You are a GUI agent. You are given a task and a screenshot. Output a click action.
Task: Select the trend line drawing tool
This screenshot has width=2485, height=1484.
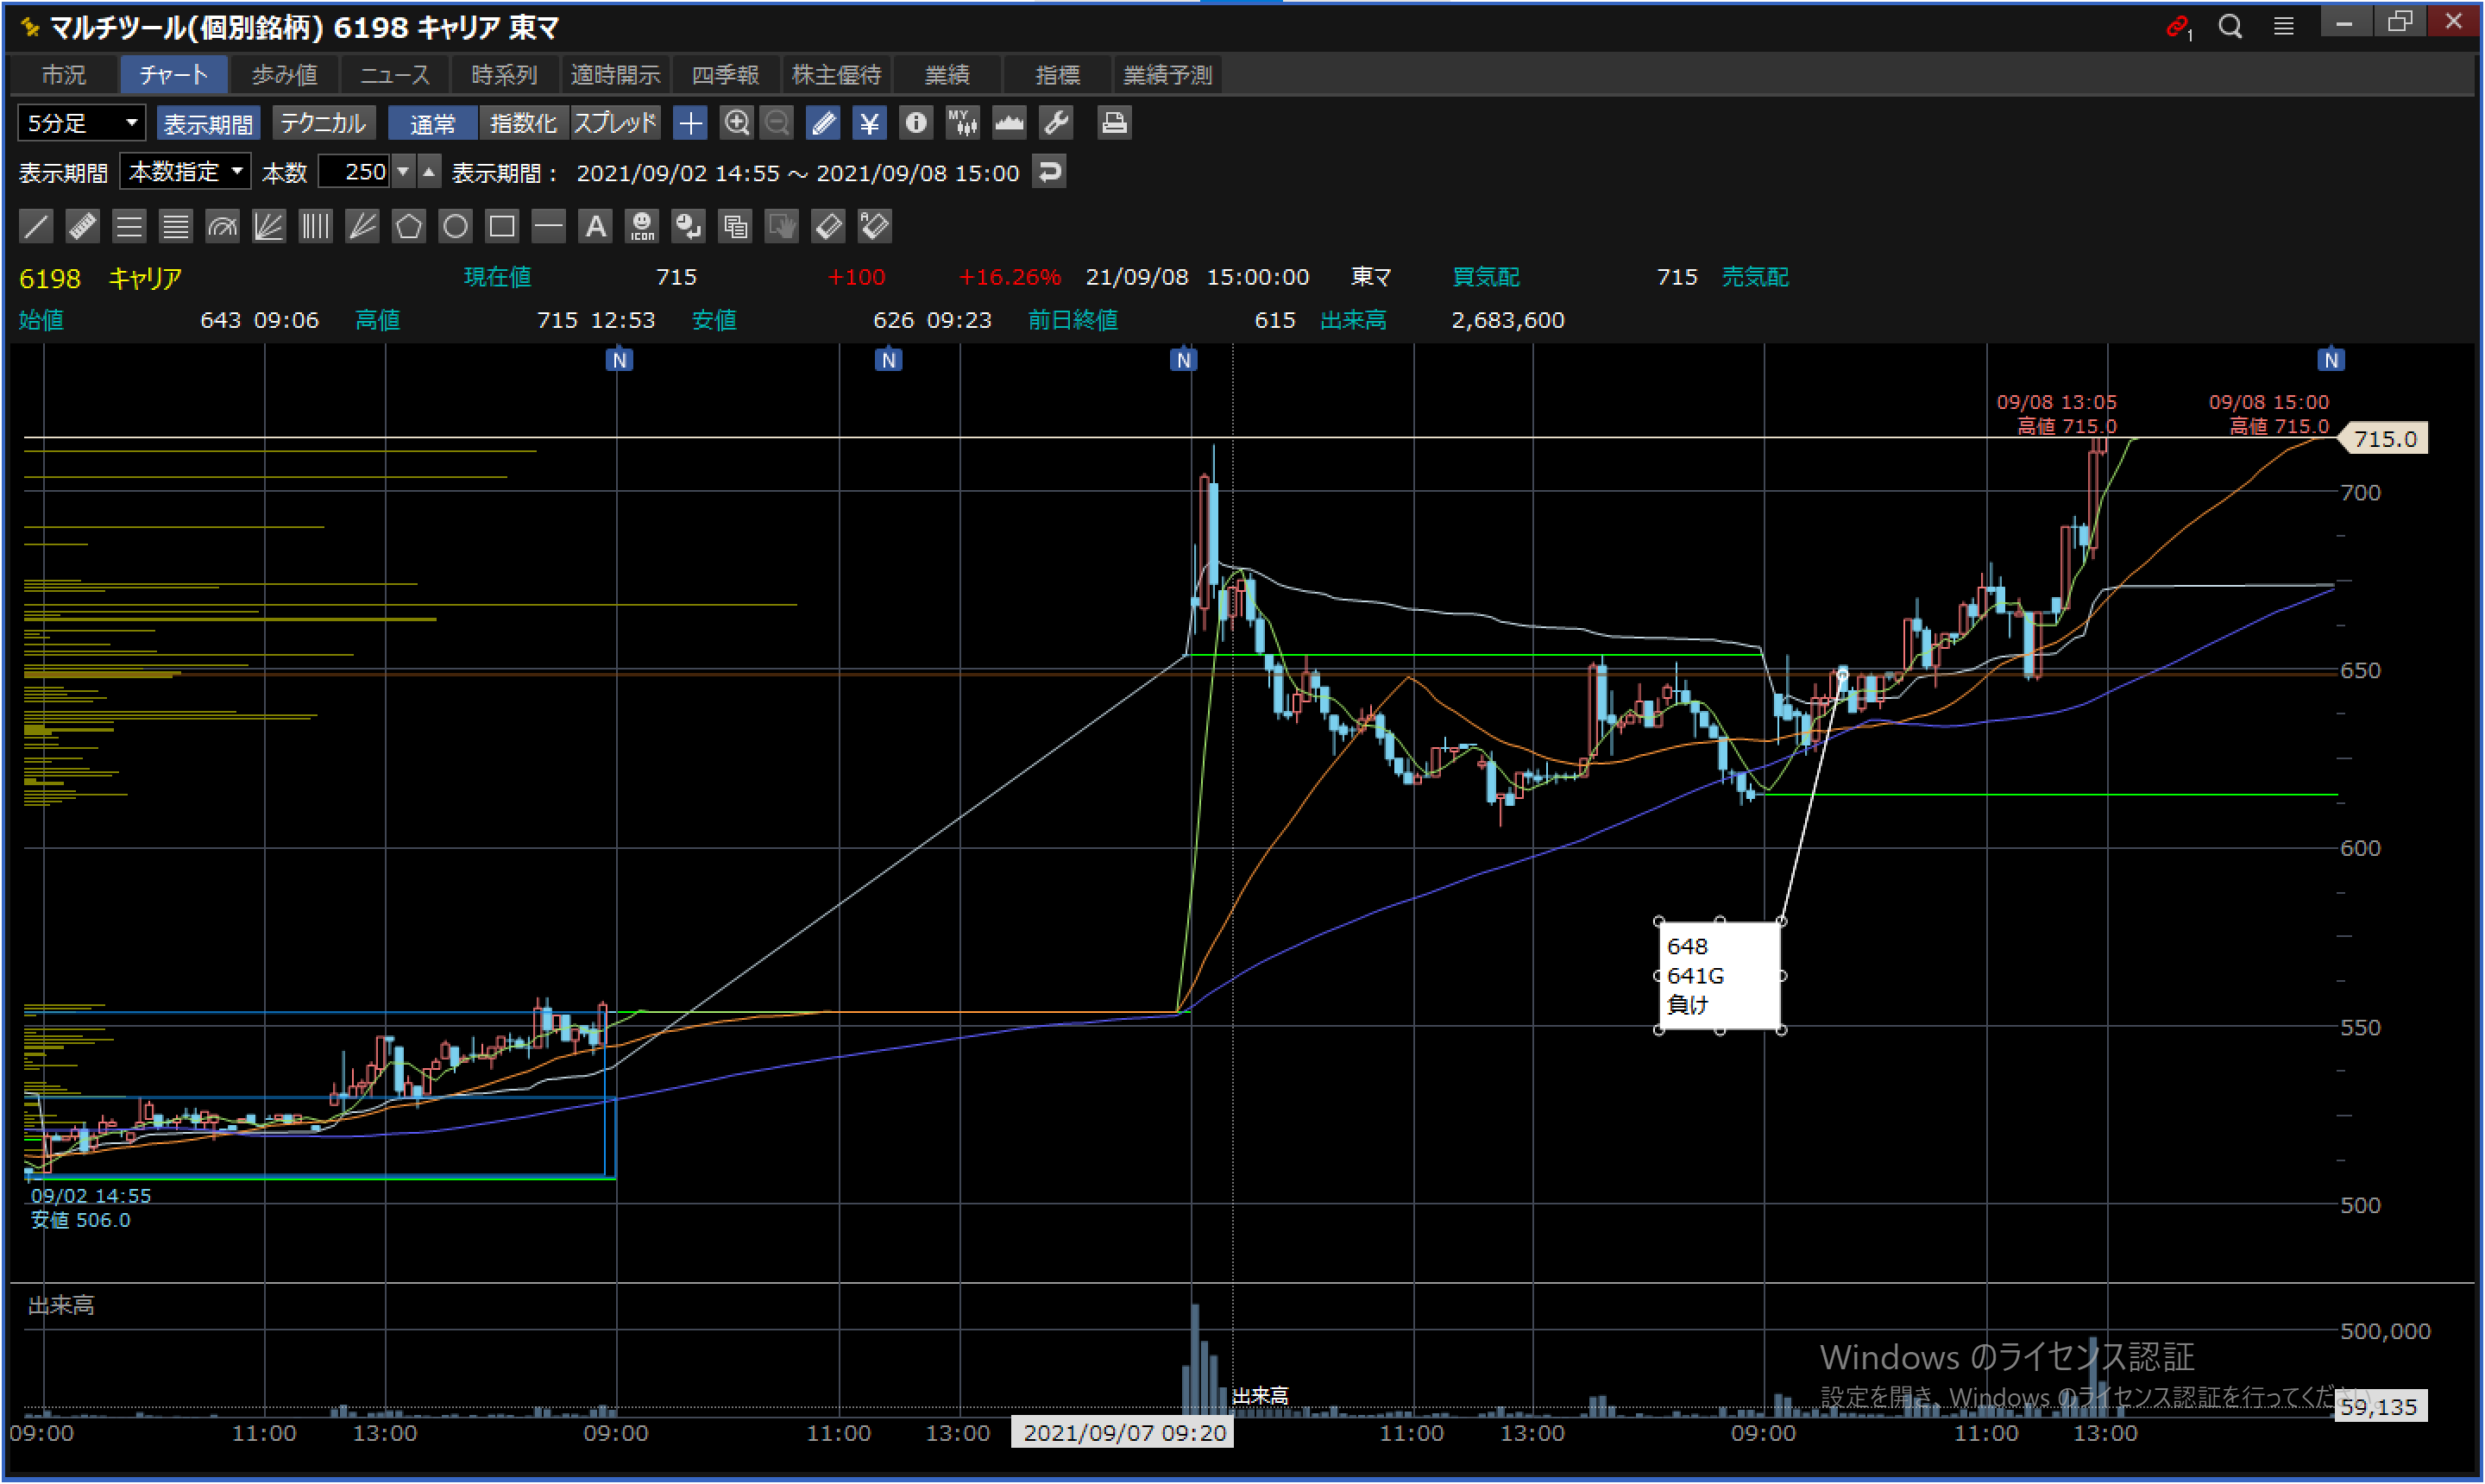coord(36,226)
